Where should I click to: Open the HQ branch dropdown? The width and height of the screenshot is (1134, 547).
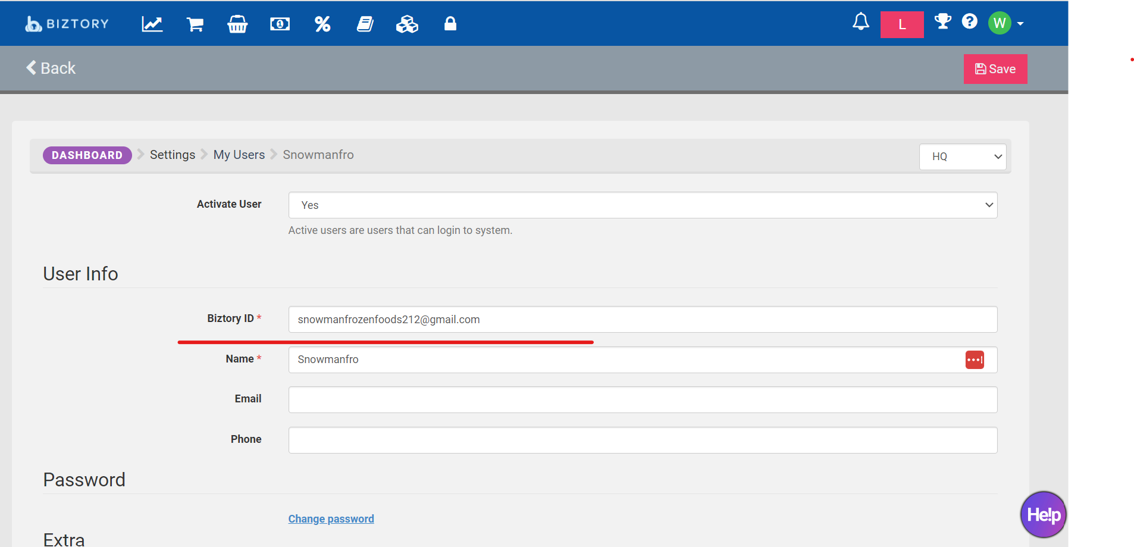pos(963,157)
